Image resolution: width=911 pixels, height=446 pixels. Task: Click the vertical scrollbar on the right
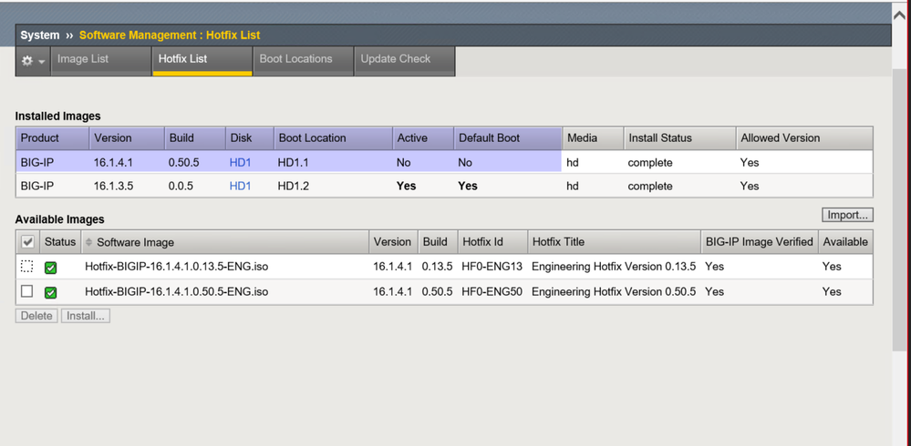click(900, 228)
